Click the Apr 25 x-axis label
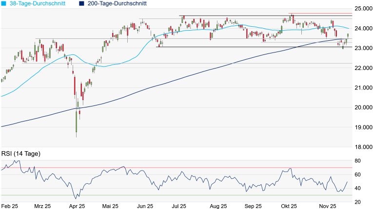This screenshot has height=209, width=373. click(x=77, y=206)
